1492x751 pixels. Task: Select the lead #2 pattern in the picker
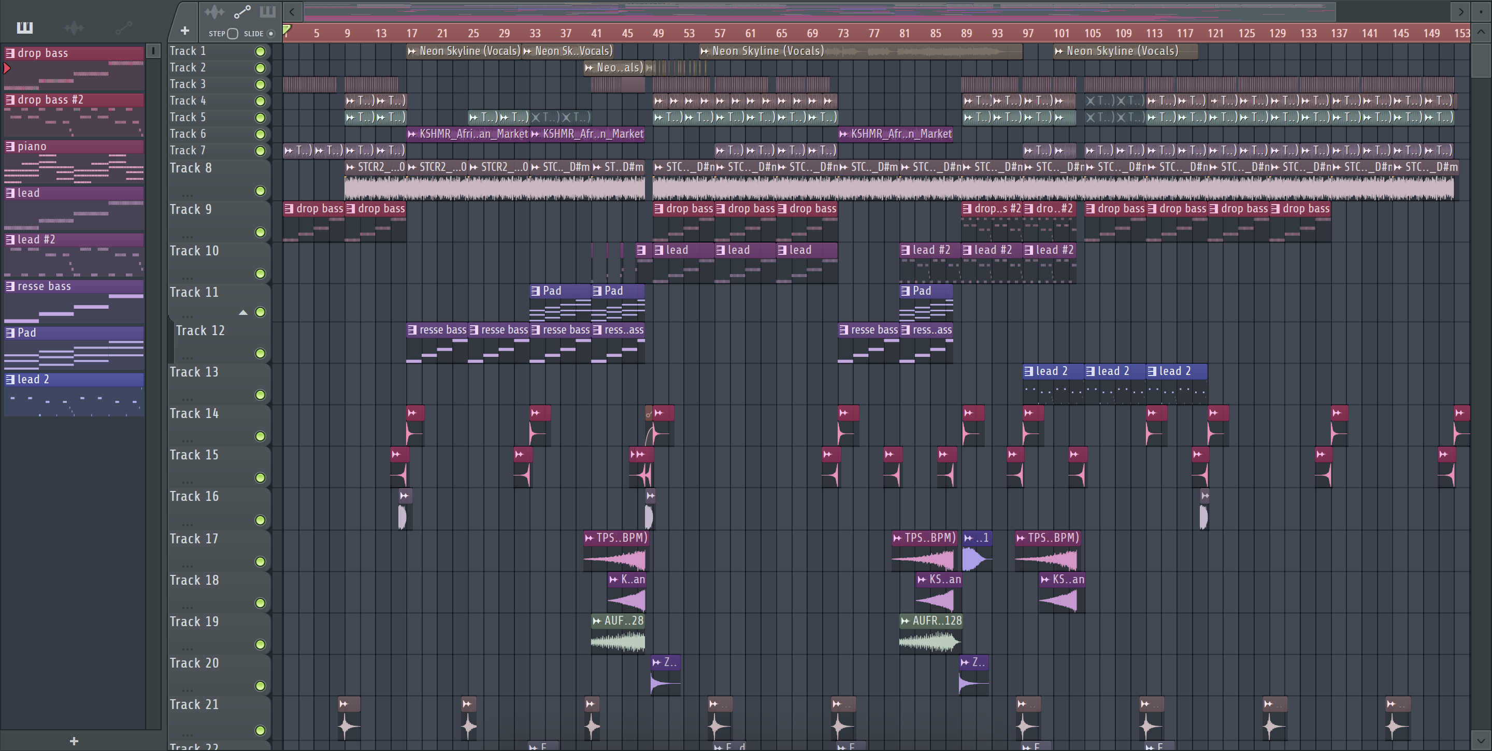74,255
